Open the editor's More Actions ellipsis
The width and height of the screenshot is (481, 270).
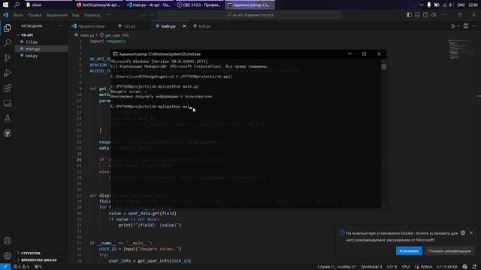point(474,26)
